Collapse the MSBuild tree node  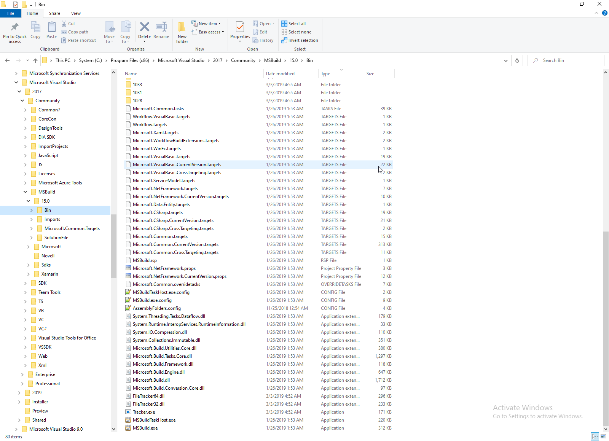(25, 192)
